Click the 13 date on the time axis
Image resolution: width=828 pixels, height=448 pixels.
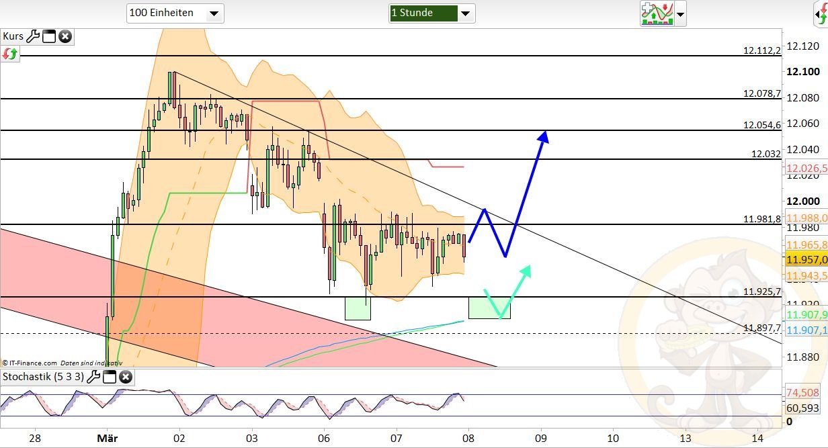tap(685, 438)
